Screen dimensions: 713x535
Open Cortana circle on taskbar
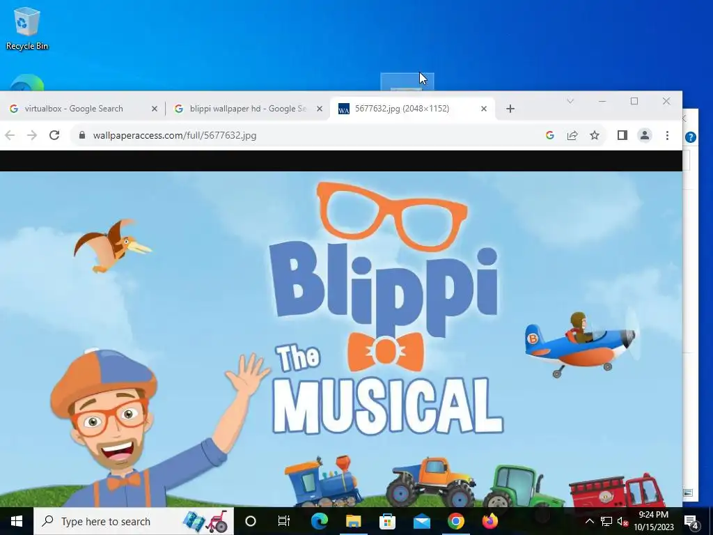(251, 521)
